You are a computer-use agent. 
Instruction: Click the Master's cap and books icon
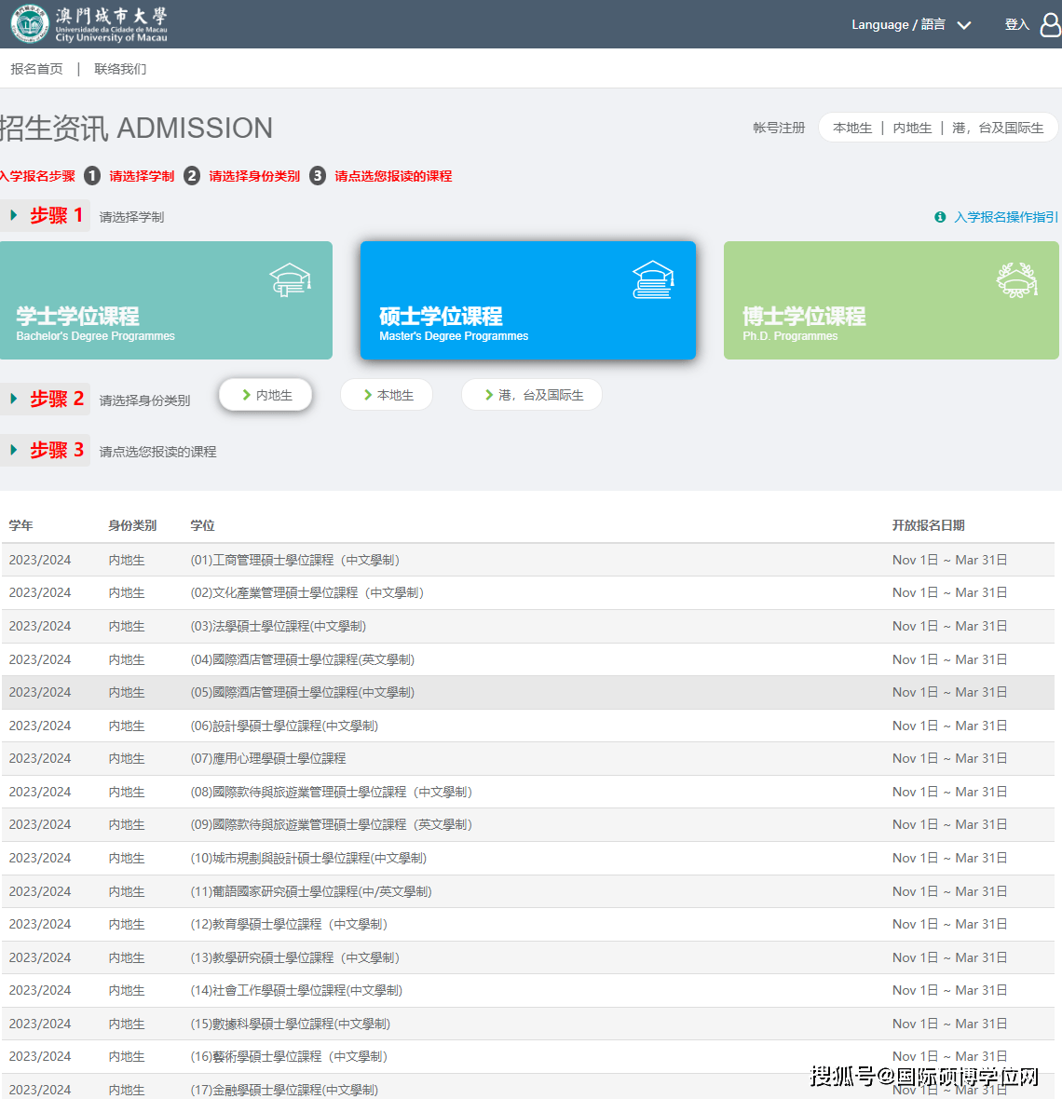pyautogui.click(x=653, y=279)
